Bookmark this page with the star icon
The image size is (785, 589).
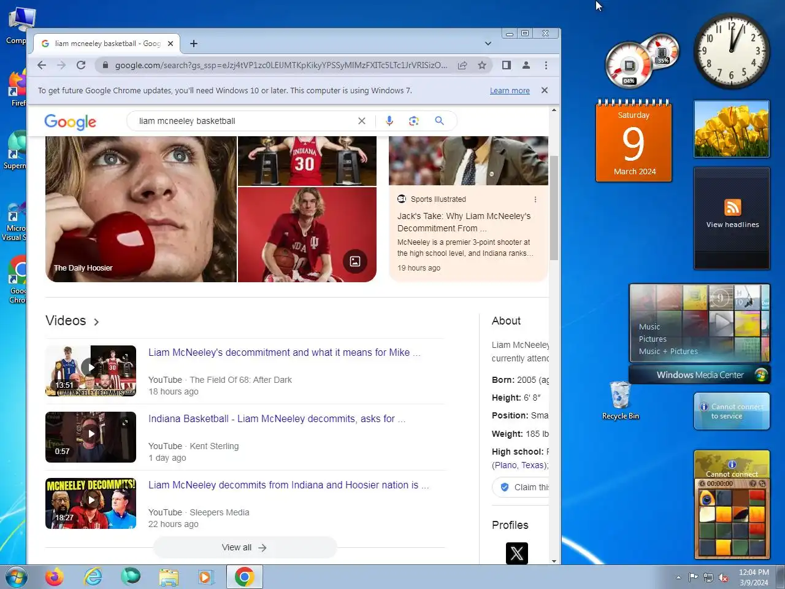click(482, 65)
